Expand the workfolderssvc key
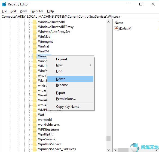This screenshot has width=159, height=152. (x=29, y=125)
